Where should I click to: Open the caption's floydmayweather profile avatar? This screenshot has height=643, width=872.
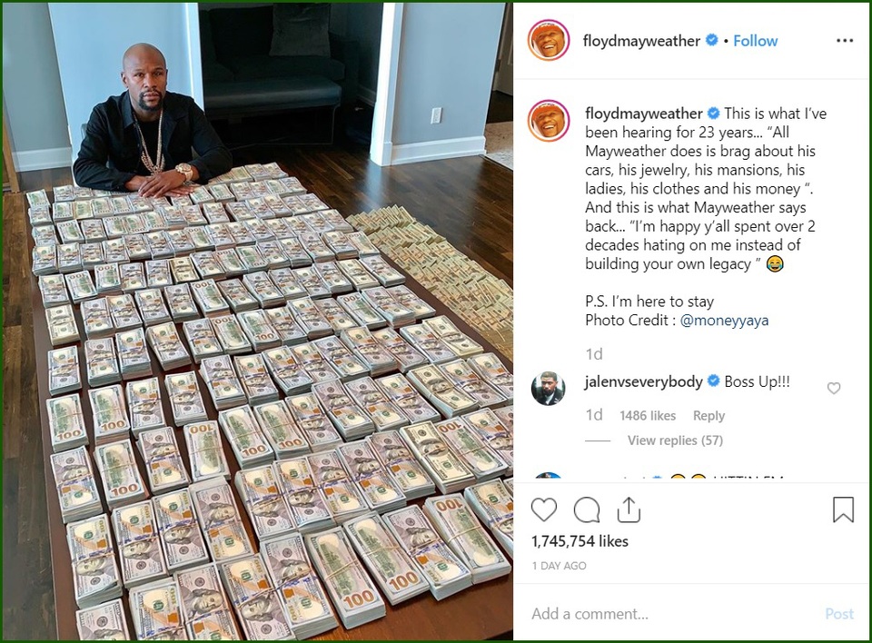(x=549, y=122)
